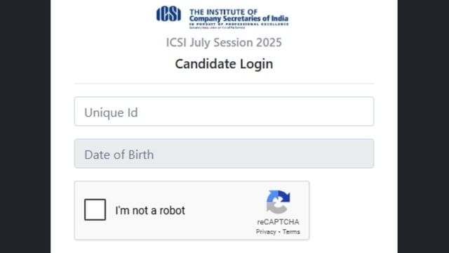Viewport: 449px width, 253px height.
Task: Click the reCAPTCHA brand text
Action: click(x=278, y=222)
